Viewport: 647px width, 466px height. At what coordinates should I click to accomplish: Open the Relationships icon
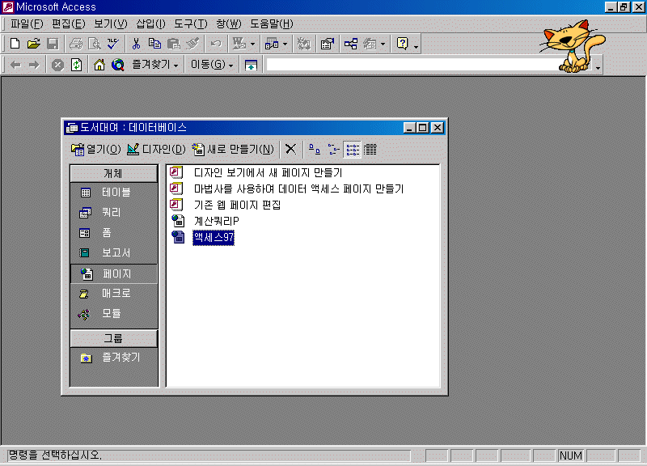pyautogui.click(x=351, y=44)
